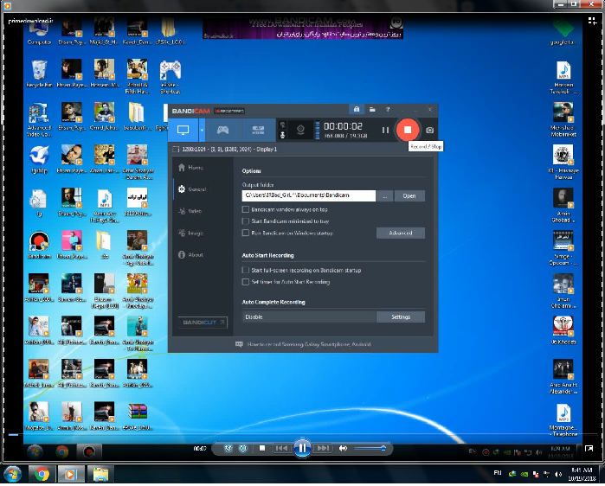Click the Bandicam lock icon

coord(357,110)
